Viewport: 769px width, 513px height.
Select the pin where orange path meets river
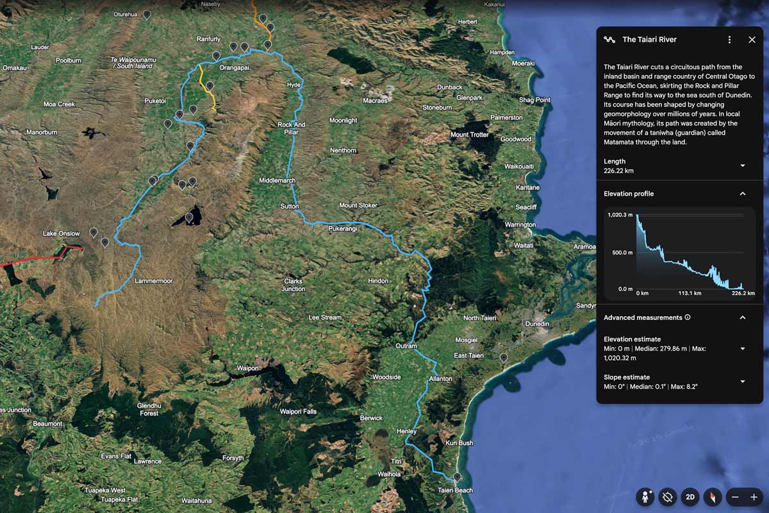coord(267,45)
